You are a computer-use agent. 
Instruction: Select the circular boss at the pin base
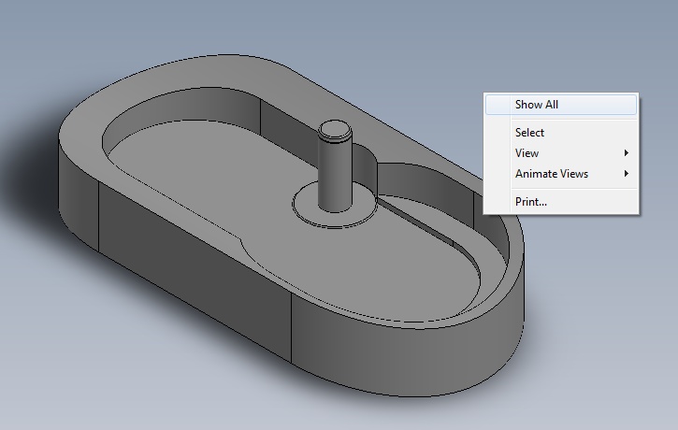tap(335, 207)
